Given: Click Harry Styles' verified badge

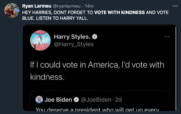Looking at the screenshot, I should click(x=95, y=37).
